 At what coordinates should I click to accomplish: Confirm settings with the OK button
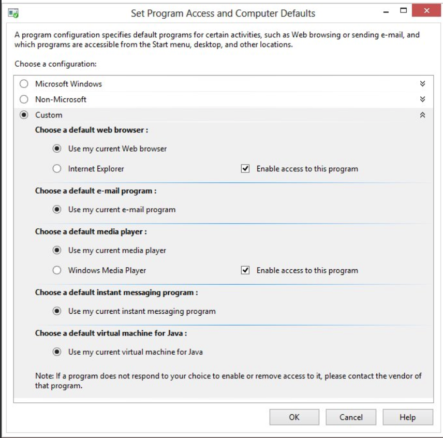coord(294,417)
